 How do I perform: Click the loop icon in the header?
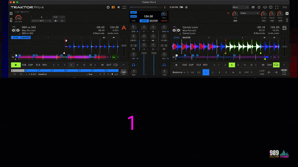[x=265, y=7]
